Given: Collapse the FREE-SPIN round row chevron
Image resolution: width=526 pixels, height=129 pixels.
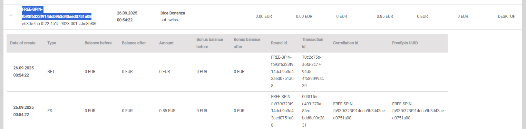Looking at the screenshot, I should [x=10, y=15].
